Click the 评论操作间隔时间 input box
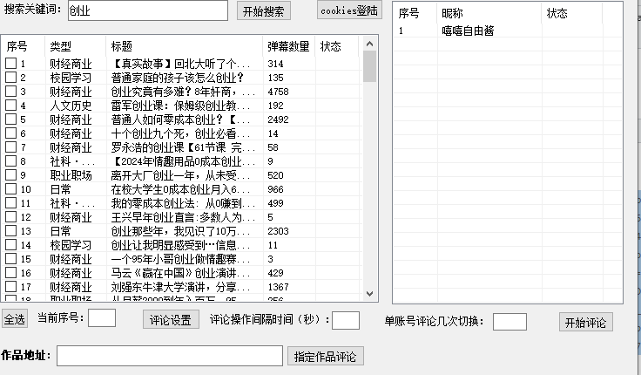Image resolution: width=641 pixels, height=375 pixels. pos(346,320)
